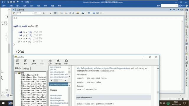Image resolution: width=189 pixels, height=106 pixels.
Task: Open the java.util package link
Action: pos(53,69)
